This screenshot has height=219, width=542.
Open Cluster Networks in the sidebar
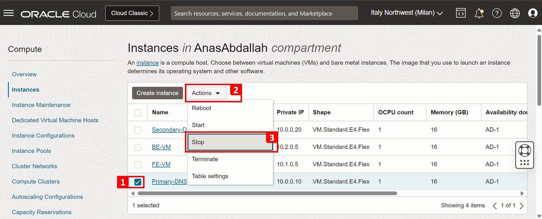tap(34, 166)
